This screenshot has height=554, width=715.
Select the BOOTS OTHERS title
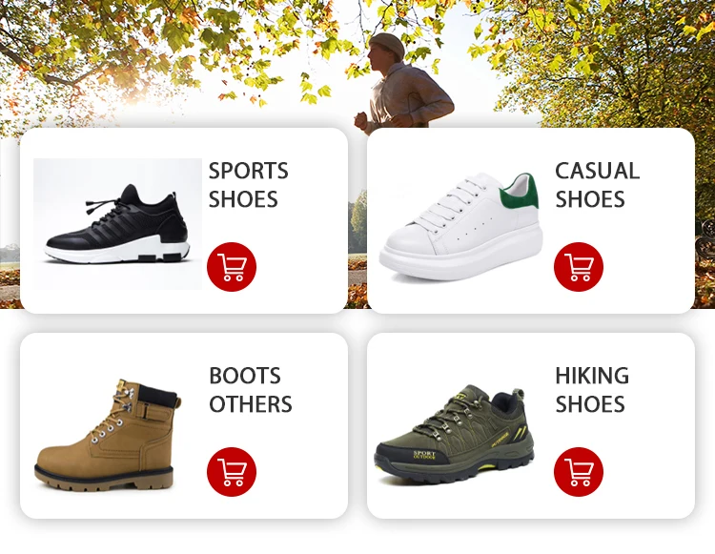tap(251, 390)
